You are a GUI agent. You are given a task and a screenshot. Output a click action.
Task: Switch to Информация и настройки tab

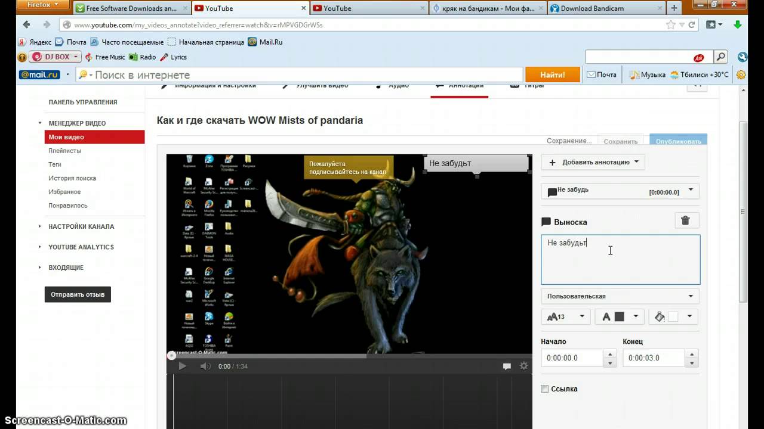click(x=208, y=86)
